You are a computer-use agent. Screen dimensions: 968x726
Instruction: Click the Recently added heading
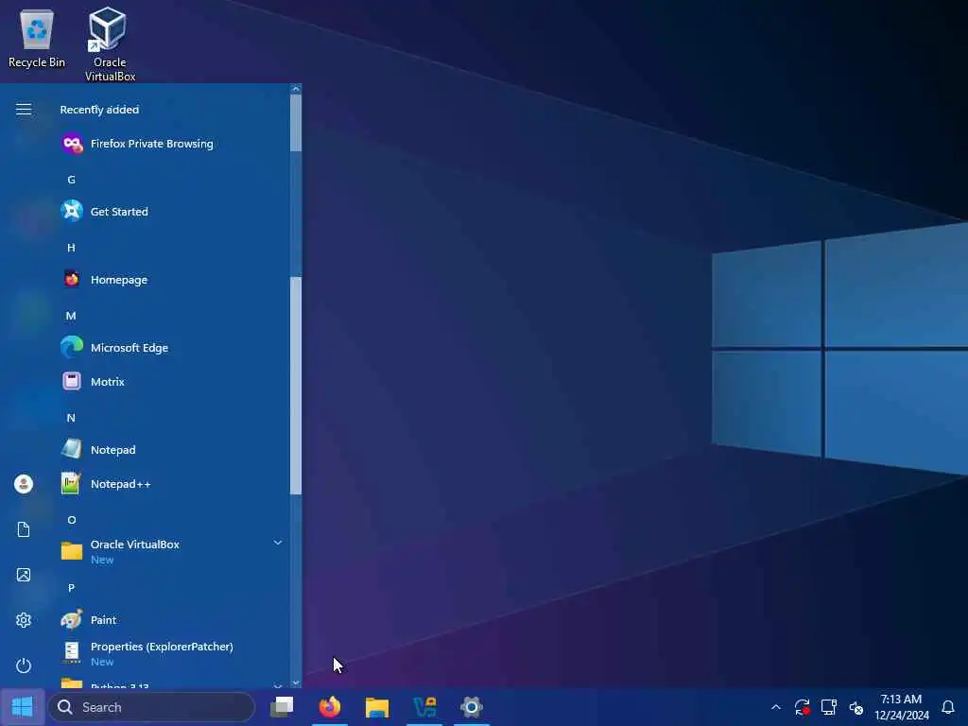tap(99, 110)
